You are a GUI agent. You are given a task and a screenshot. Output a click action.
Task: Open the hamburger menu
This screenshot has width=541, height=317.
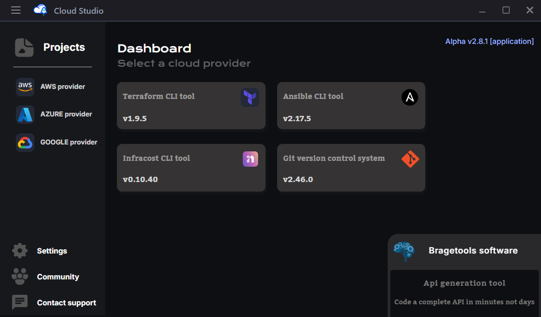pos(16,11)
